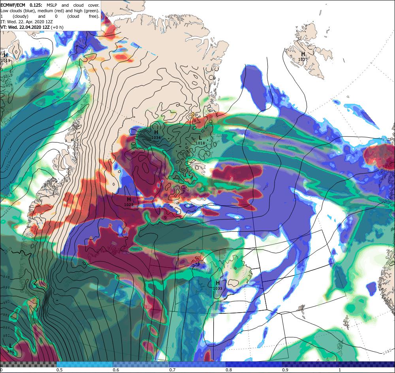395x373 pixels.
Task: Click the pressure value '1027'
Action: [303, 59]
